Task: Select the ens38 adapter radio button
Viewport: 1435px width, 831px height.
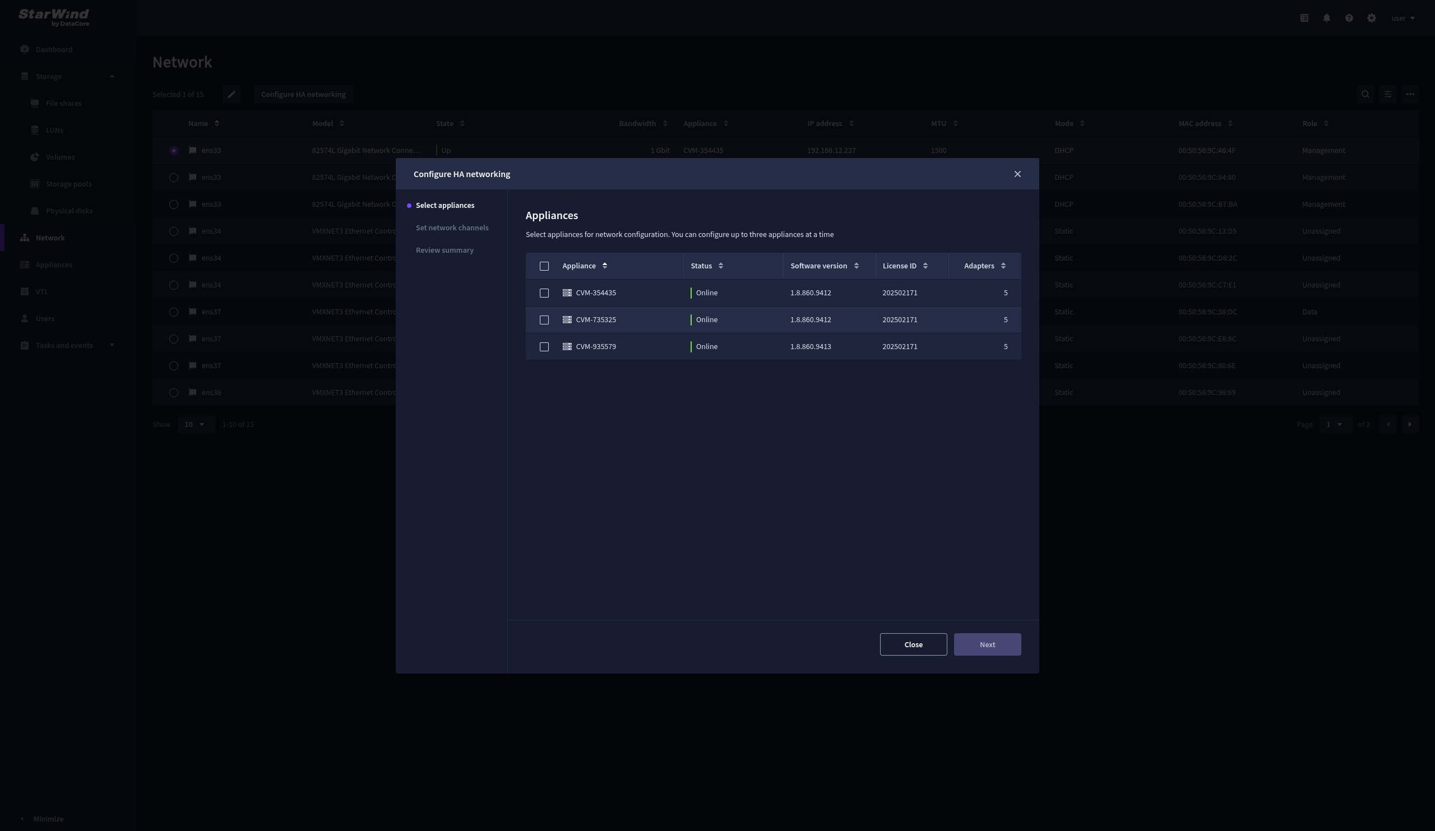Action: tap(174, 393)
